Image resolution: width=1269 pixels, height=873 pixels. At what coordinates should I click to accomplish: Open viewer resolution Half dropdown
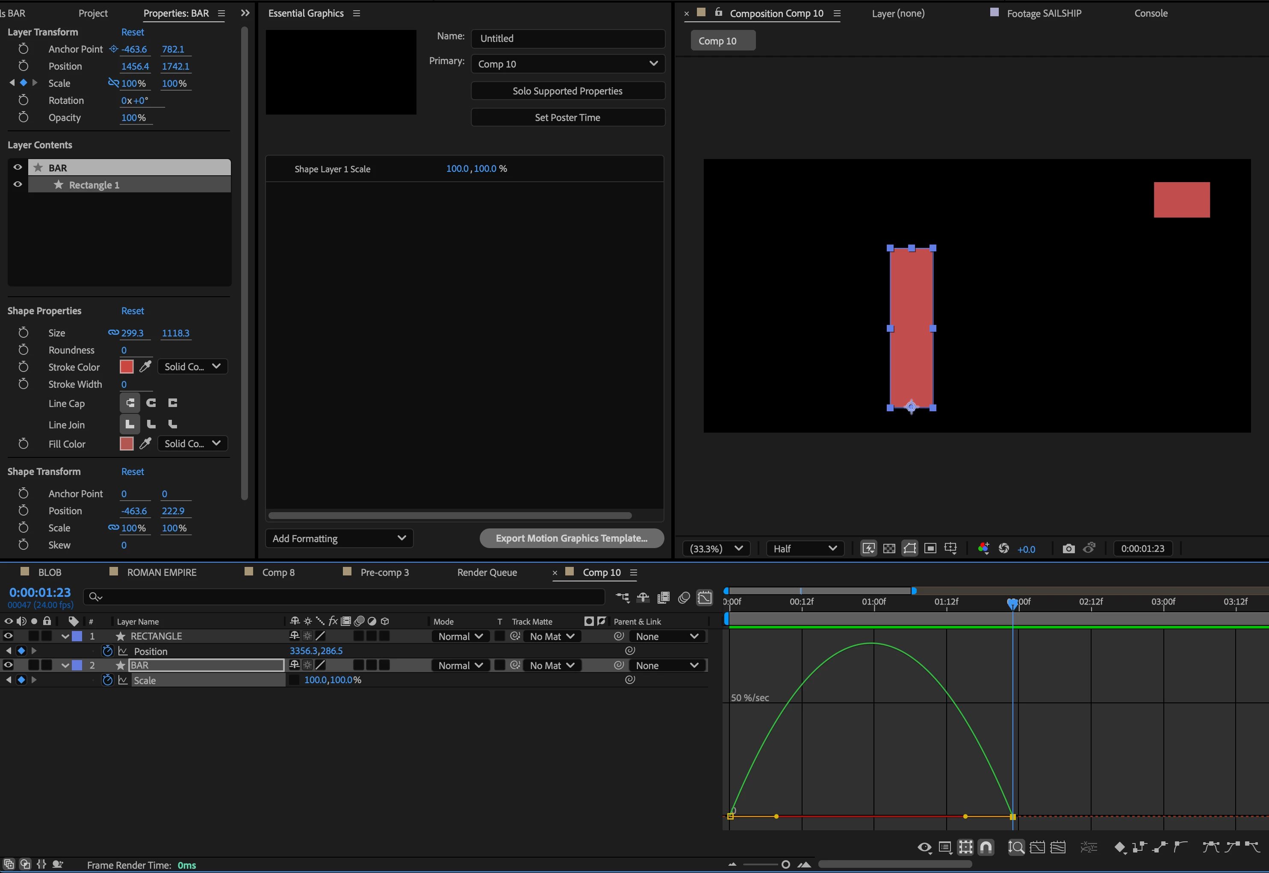click(804, 549)
